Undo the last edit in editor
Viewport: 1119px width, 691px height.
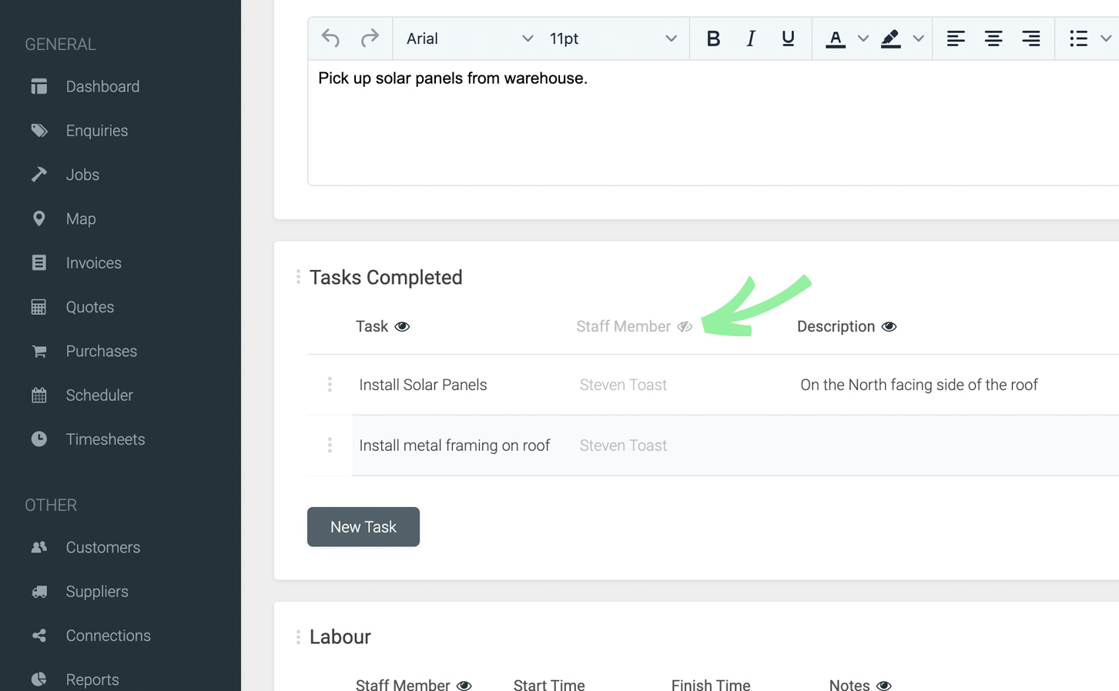pyautogui.click(x=330, y=38)
